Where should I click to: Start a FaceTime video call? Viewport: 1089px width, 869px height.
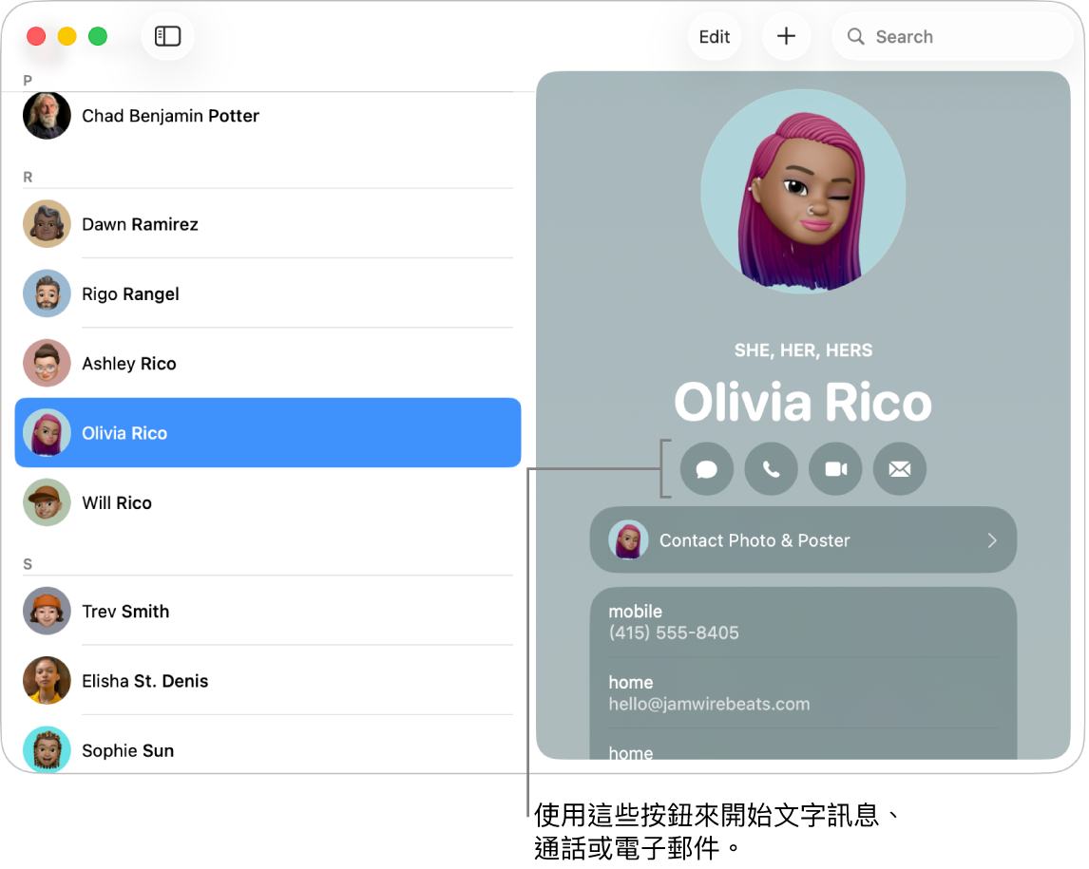[x=837, y=470]
